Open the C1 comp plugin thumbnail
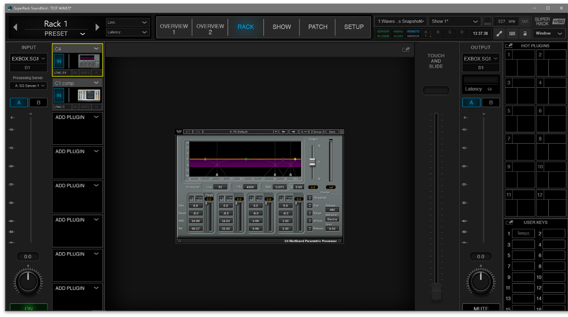Image resolution: width=568 pixels, height=317 pixels. tap(89, 95)
